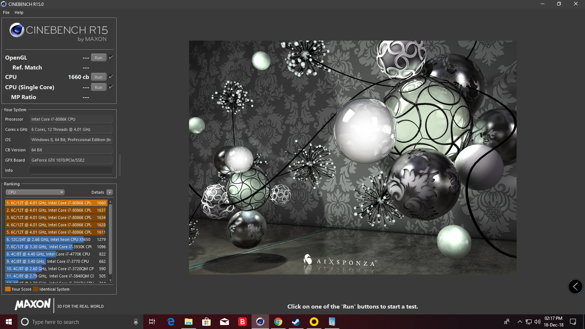Viewport: 585px width, 329px height.
Task: Click the left panel collapse grip handle
Action: tap(120, 165)
